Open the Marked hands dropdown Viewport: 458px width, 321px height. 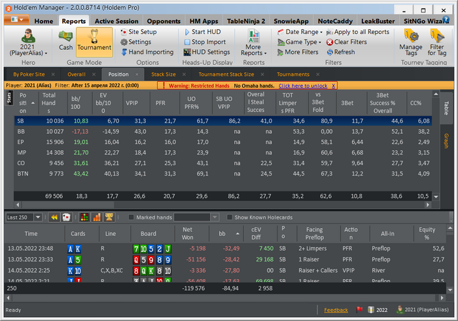point(215,217)
